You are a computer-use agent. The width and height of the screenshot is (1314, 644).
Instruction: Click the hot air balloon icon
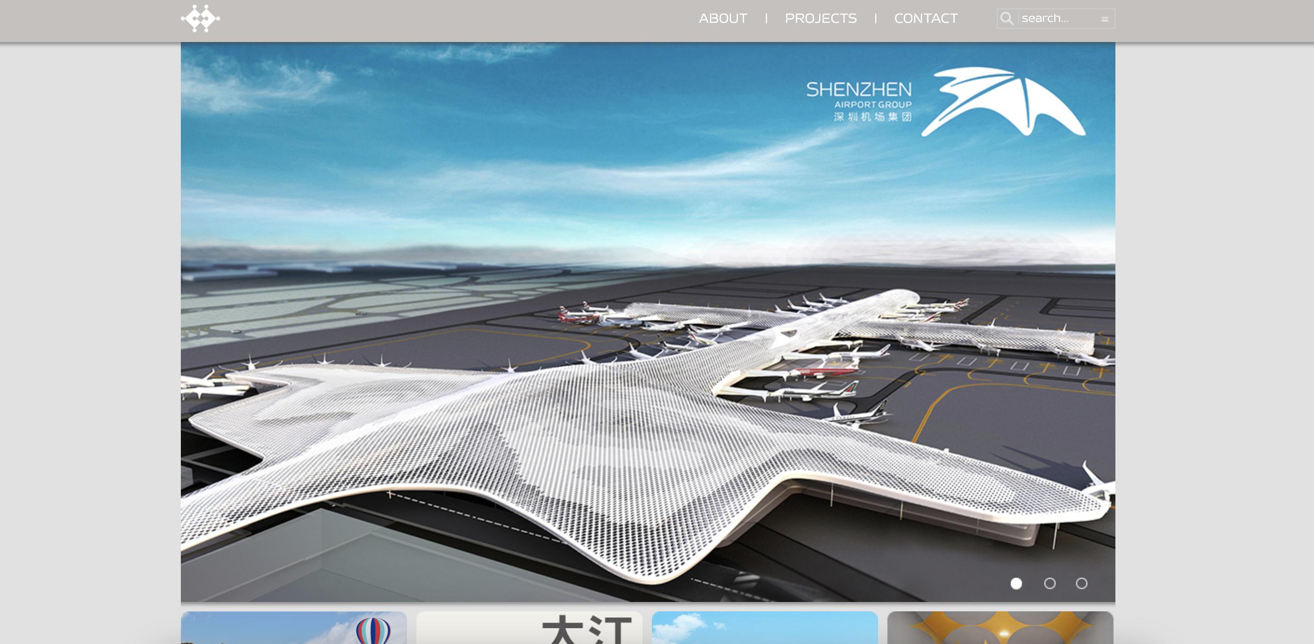(x=373, y=631)
